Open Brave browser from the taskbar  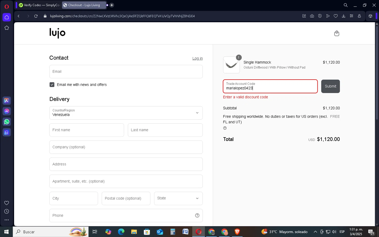tap(237, 232)
